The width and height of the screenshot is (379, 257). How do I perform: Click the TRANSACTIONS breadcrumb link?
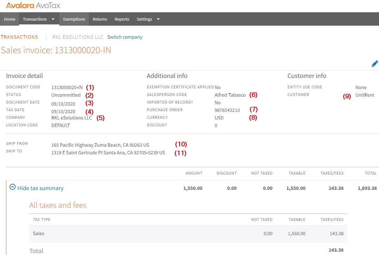click(x=19, y=37)
